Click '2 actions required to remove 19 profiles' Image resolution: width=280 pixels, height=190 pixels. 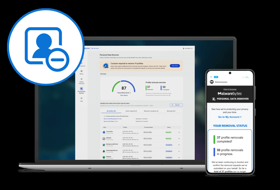coord(127,64)
